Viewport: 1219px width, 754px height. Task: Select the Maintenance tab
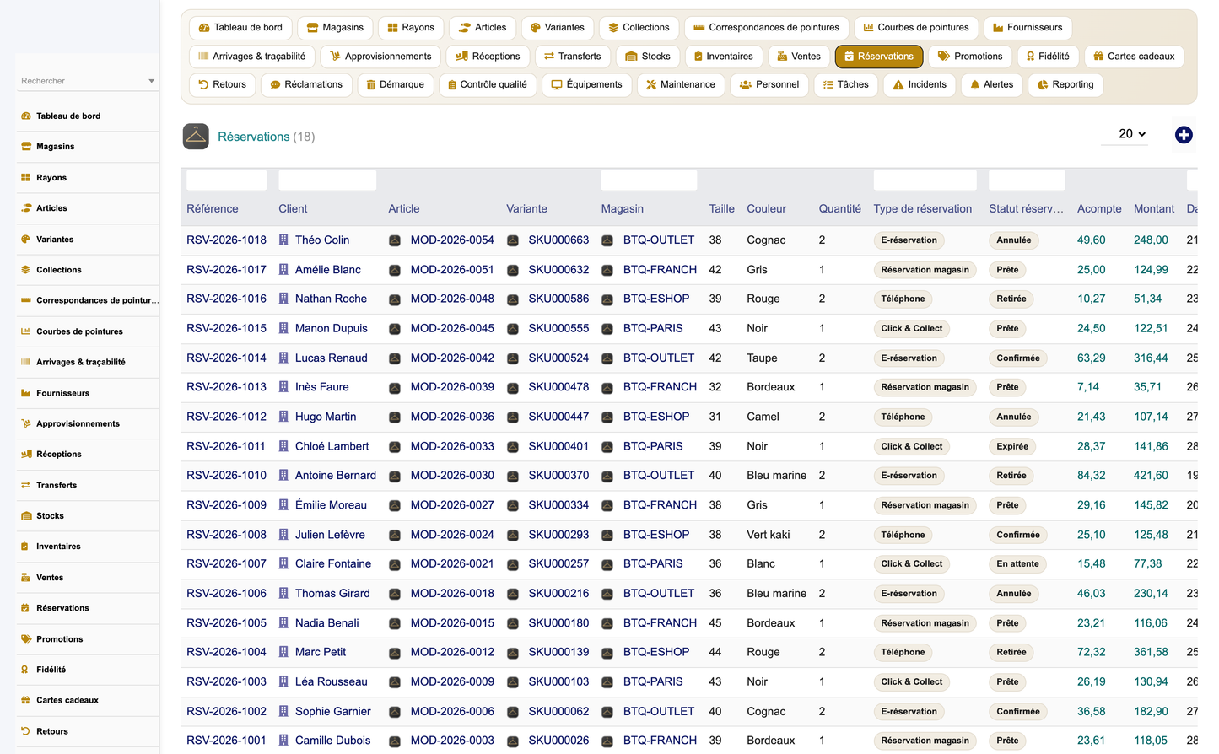(680, 85)
